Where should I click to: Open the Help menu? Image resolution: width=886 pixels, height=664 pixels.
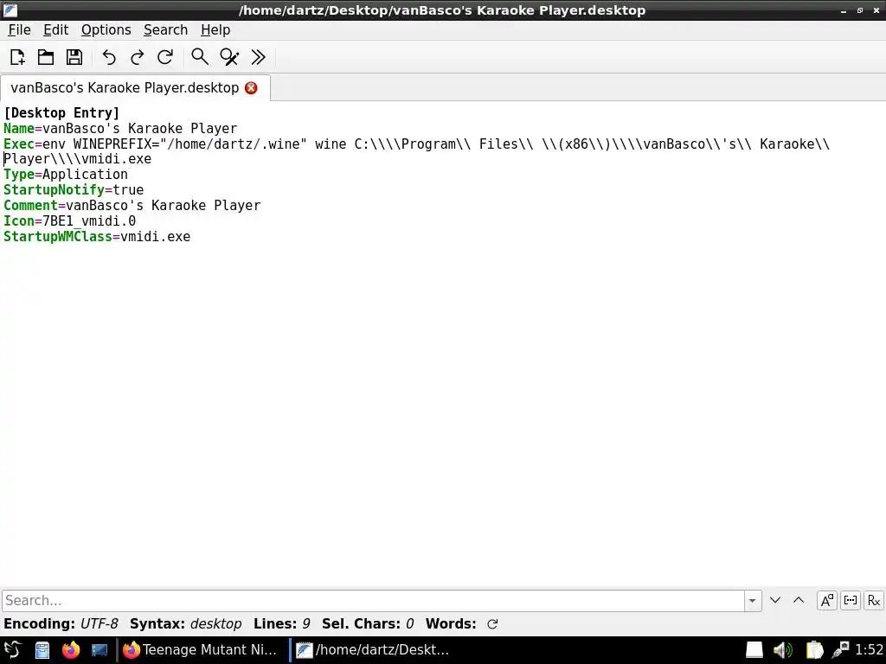coord(215,30)
